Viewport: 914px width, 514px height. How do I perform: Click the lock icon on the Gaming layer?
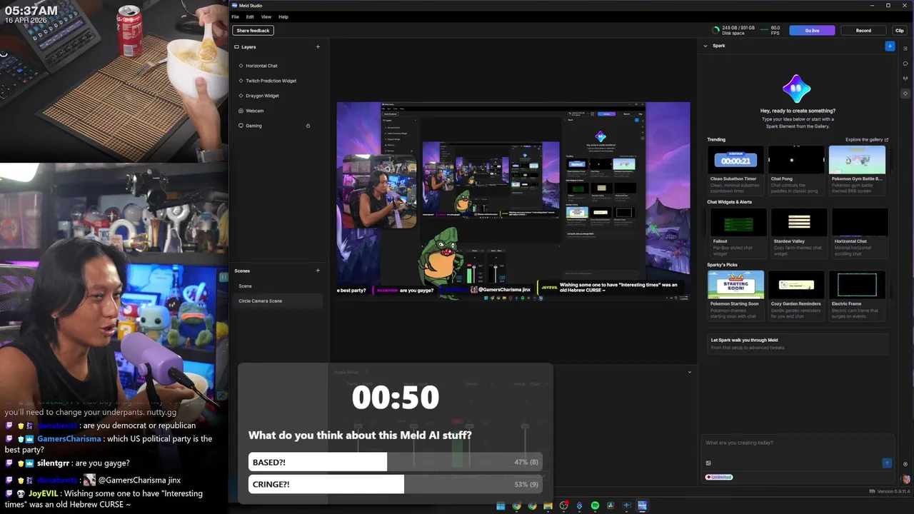coord(308,126)
